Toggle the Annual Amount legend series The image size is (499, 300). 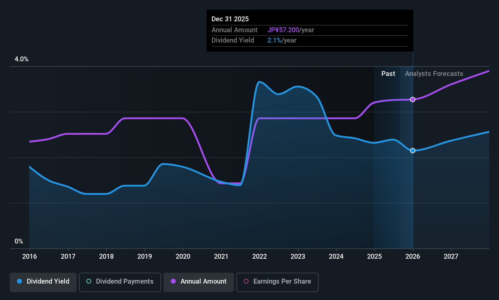point(199,282)
